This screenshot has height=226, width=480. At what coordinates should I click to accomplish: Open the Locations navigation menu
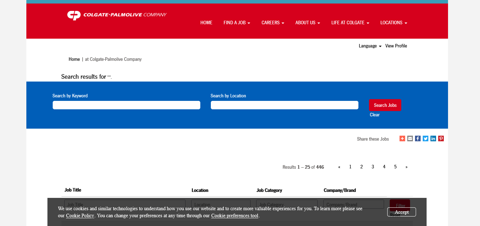tap(394, 23)
